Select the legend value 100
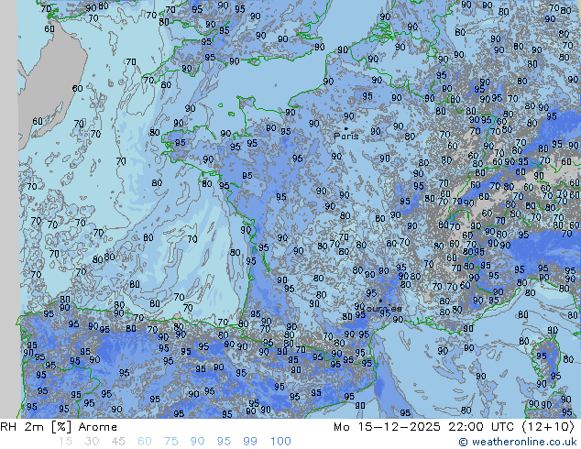The width and height of the screenshot is (581, 449). pyautogui.click(x=280, y=442)
